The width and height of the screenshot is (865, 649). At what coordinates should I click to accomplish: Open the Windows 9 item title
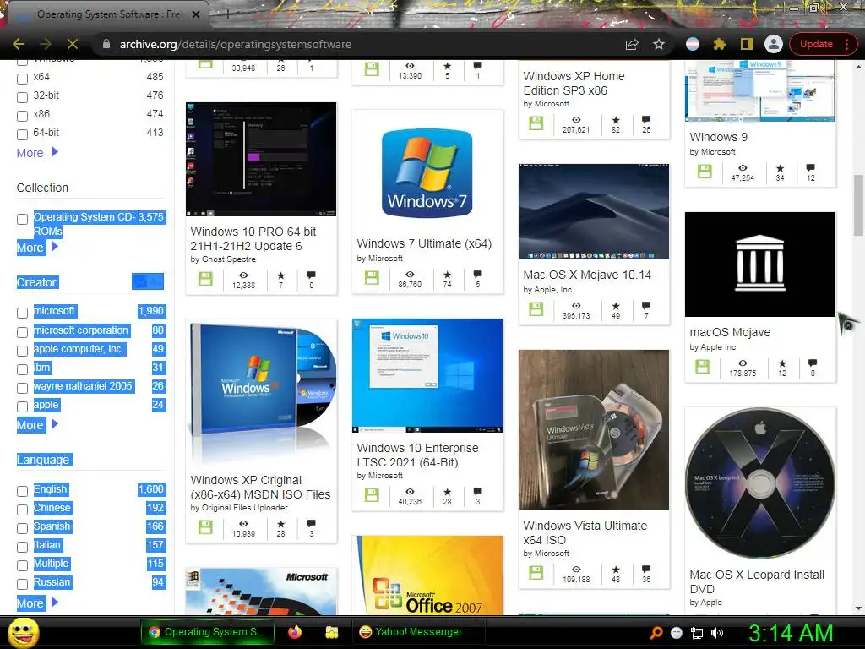(718, 137)
